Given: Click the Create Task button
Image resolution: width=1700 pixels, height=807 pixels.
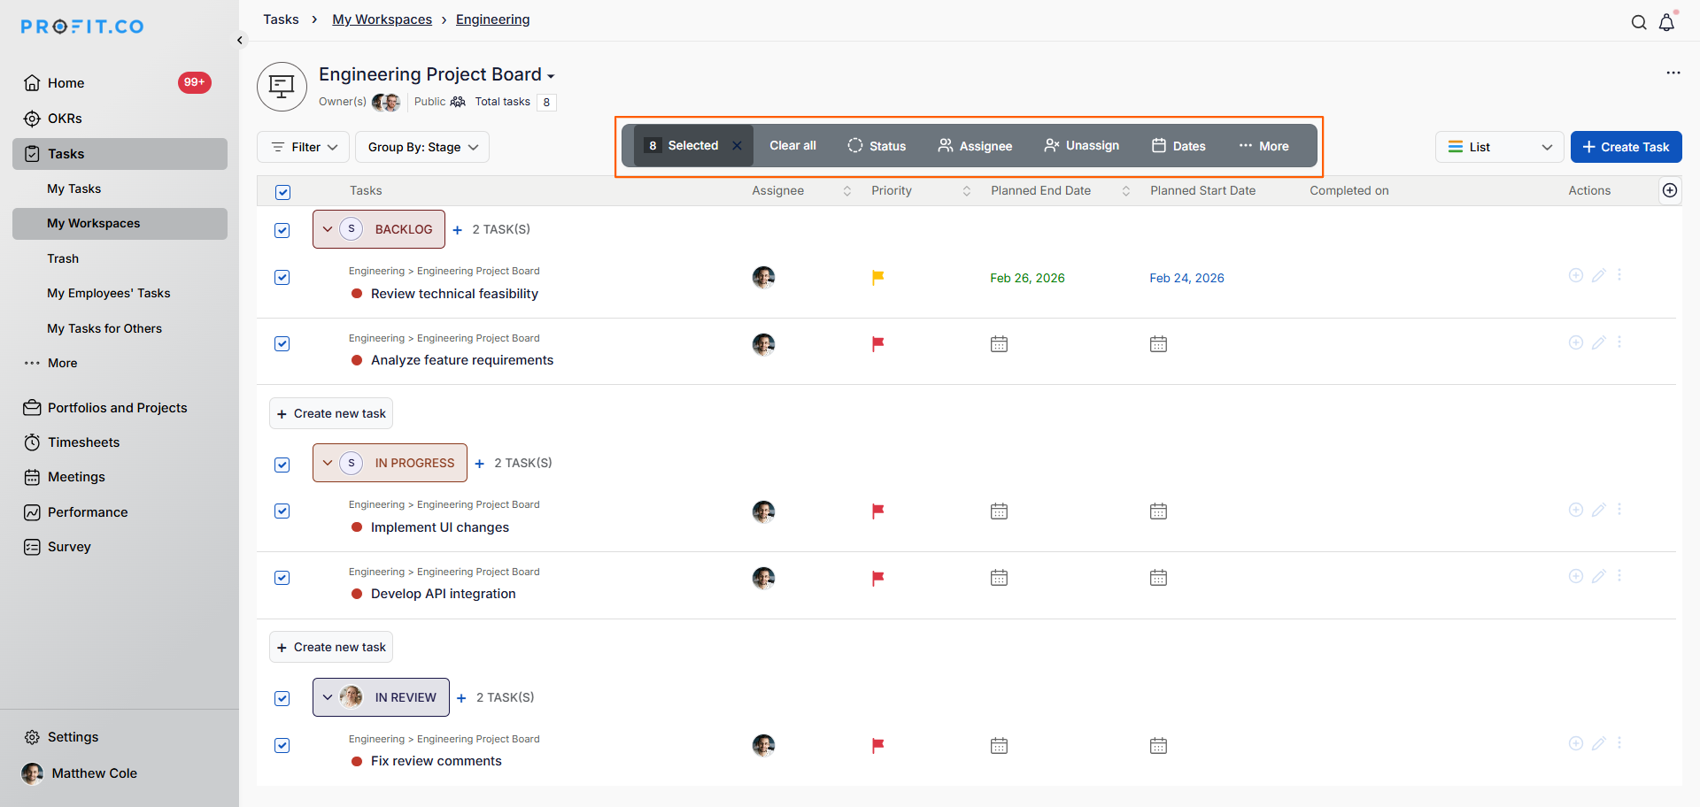Looking at the screenshot, I should pyautogui.click(x=1626, y=147).
